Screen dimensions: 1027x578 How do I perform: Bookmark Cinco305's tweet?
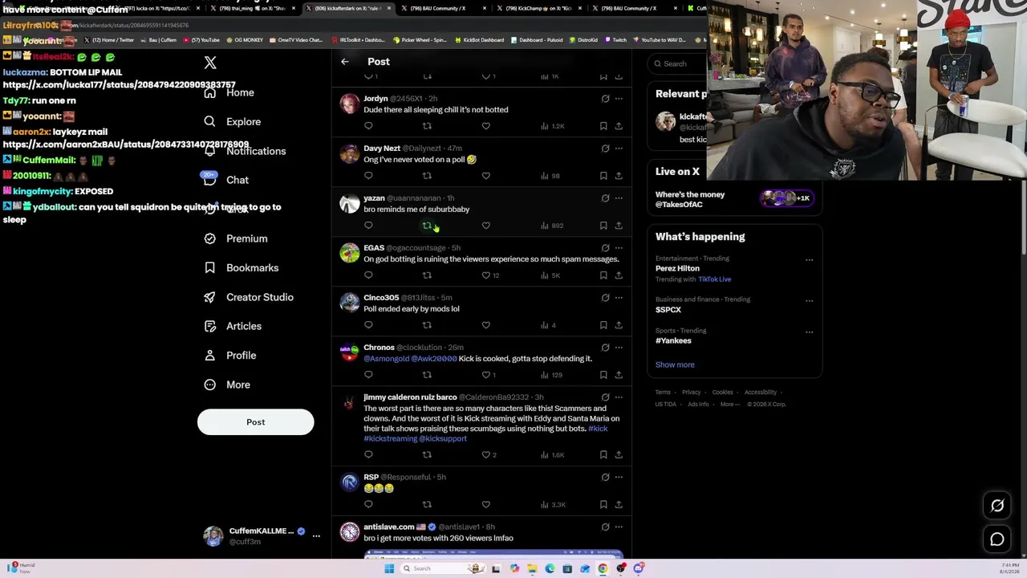603,325
